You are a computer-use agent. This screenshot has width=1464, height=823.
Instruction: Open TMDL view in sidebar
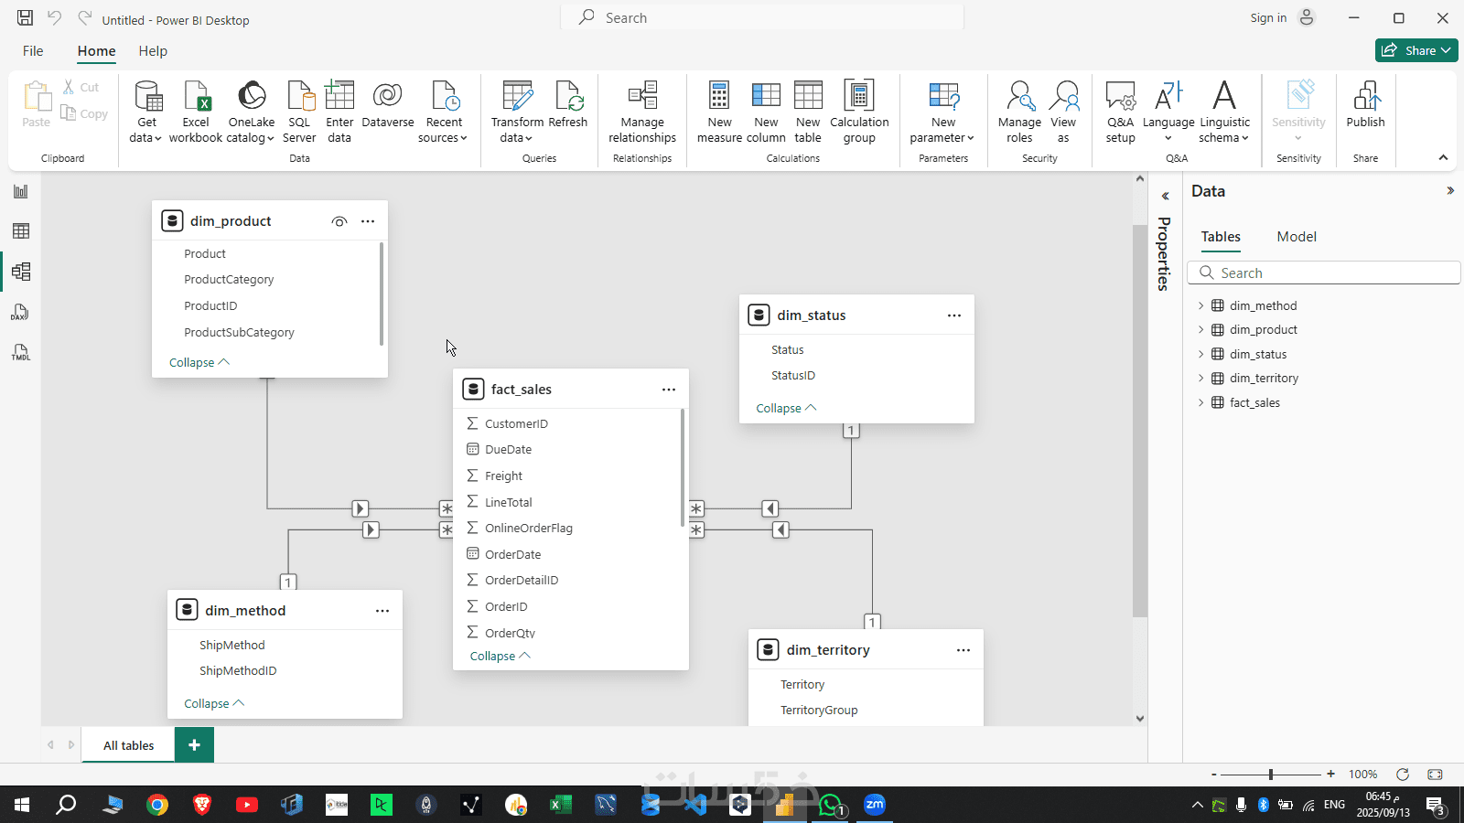[21, 352]
